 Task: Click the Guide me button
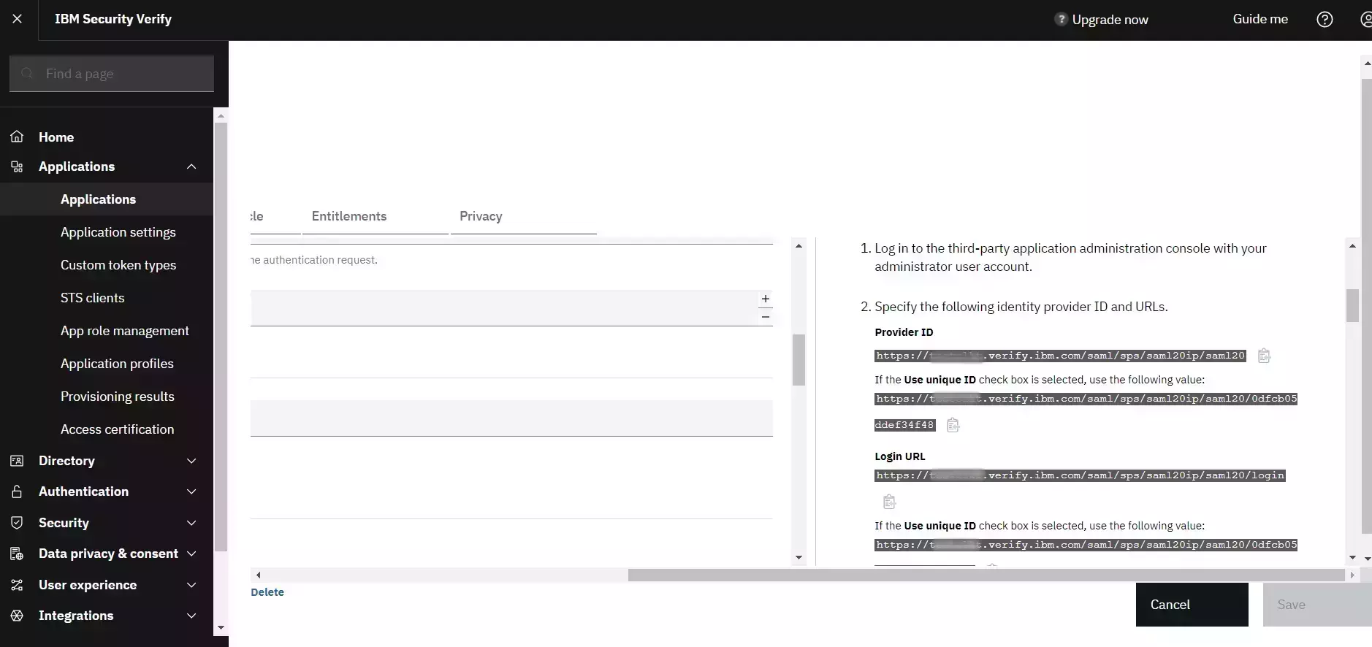point(1260,19)
